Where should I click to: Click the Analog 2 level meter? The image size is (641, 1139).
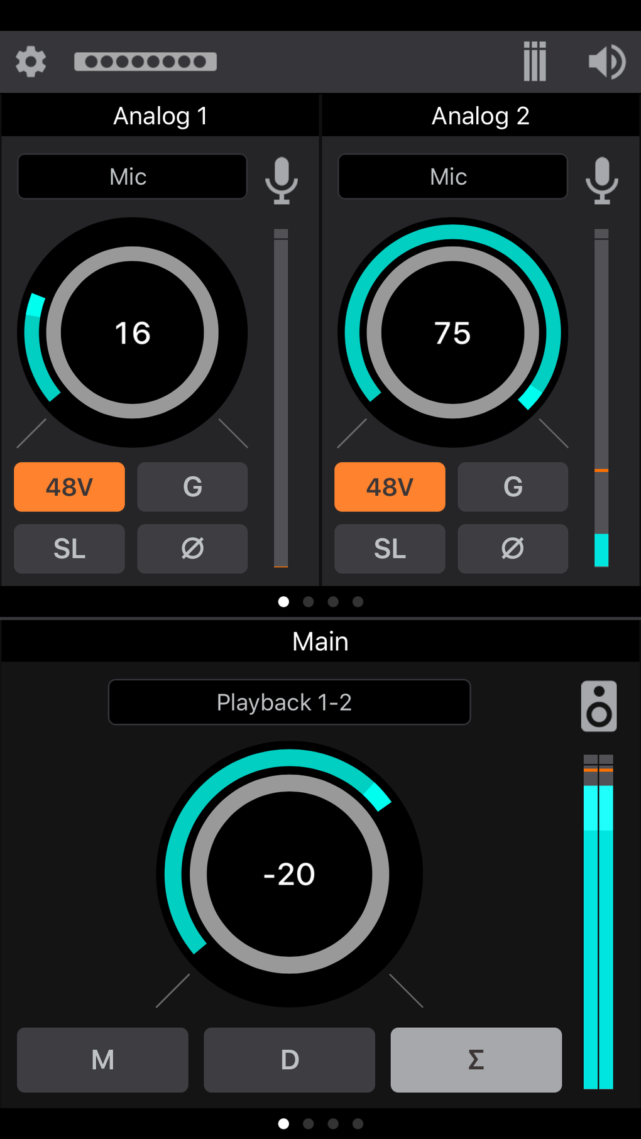[x=601, y=398]
